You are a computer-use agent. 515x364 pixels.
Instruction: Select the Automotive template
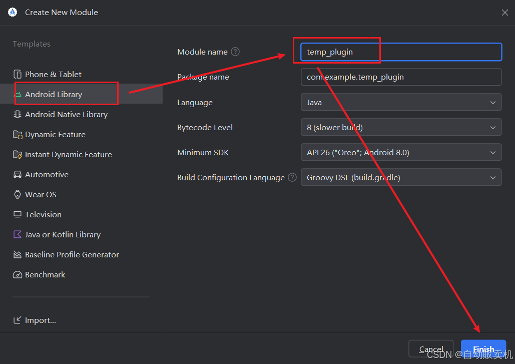tap(81, 174)
